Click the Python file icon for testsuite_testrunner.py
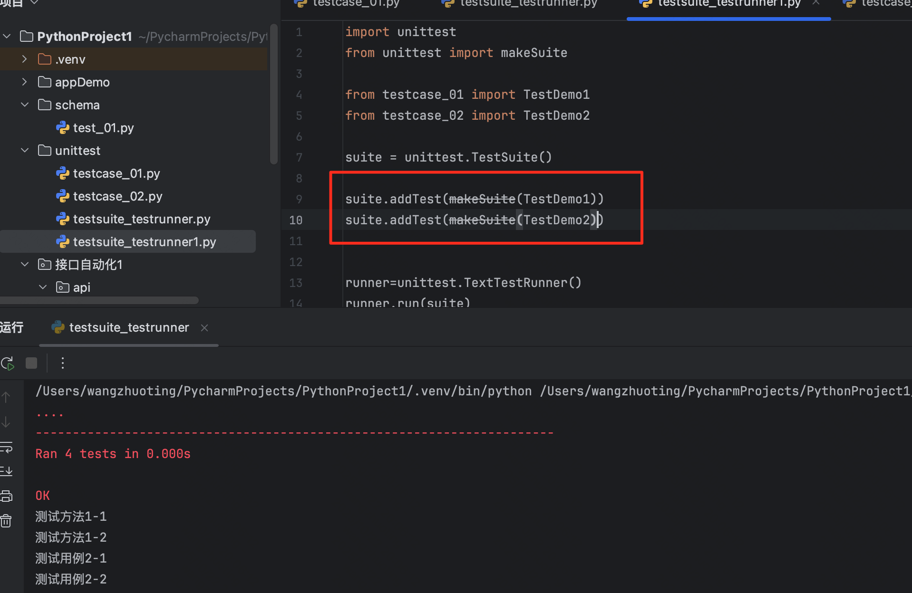This screenshot has height=593, width=912. click(x=63, y=219)
